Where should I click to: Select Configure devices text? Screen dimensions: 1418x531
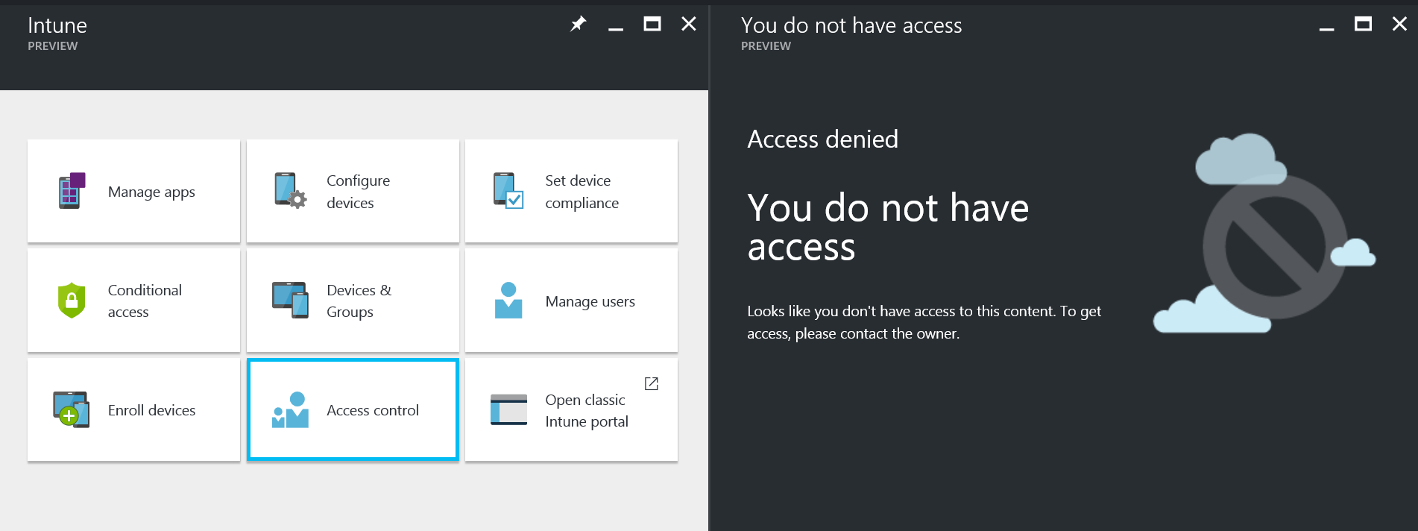[x=358, y=192]
